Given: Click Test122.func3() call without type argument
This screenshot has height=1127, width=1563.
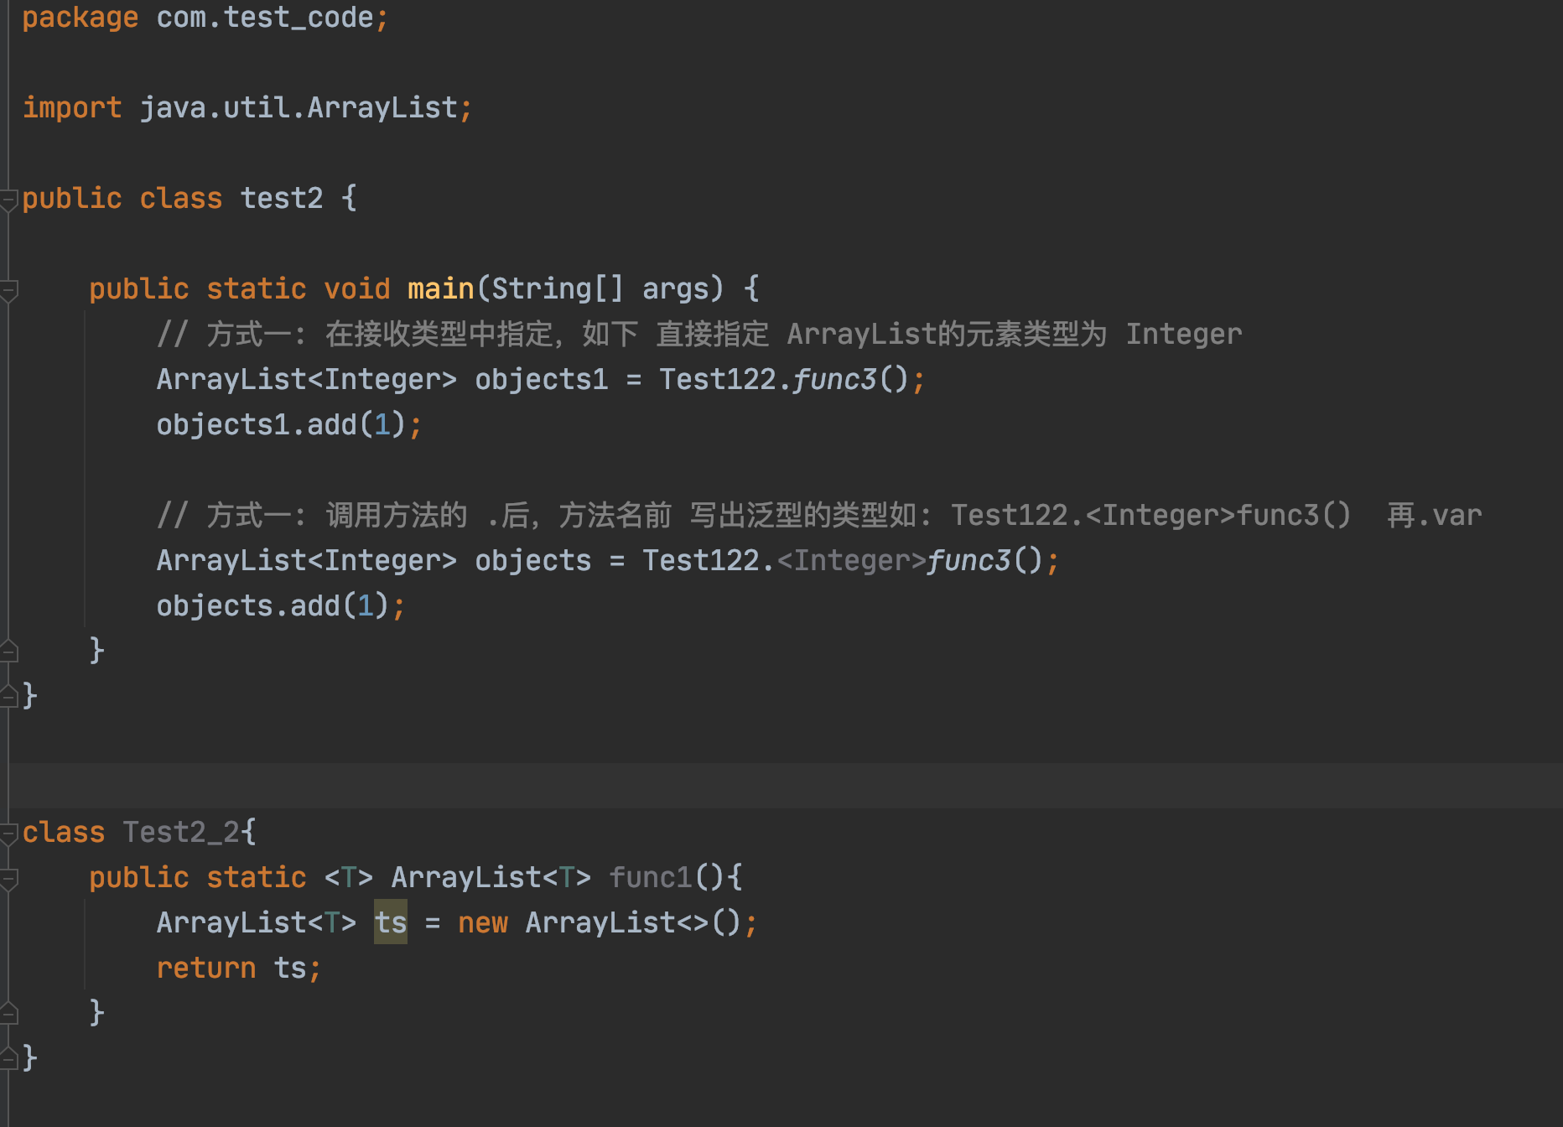Looking at the screenshot, I should 784,379.
